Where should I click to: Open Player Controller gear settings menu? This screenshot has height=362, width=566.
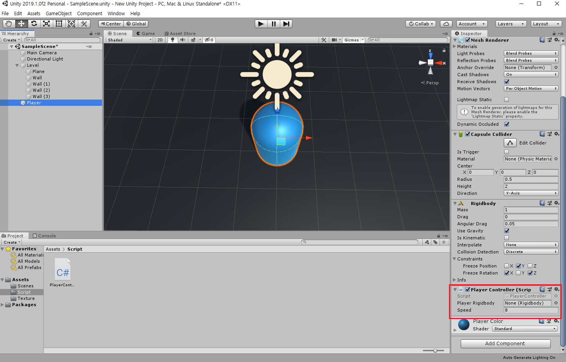(x=557, y=289)
